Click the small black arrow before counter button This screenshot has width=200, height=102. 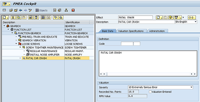tap(183, 17)
